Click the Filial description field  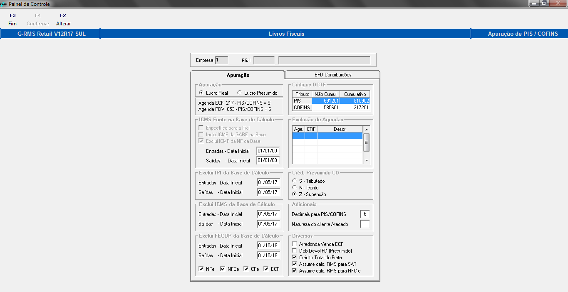[x=324, y=60]
